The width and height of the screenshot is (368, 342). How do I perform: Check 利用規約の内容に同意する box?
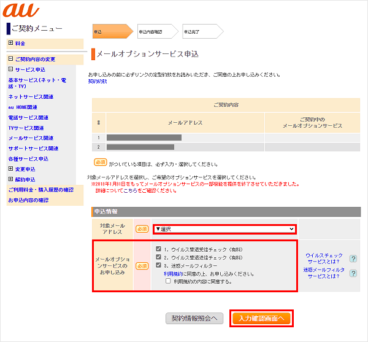click(x=168, y=281)
